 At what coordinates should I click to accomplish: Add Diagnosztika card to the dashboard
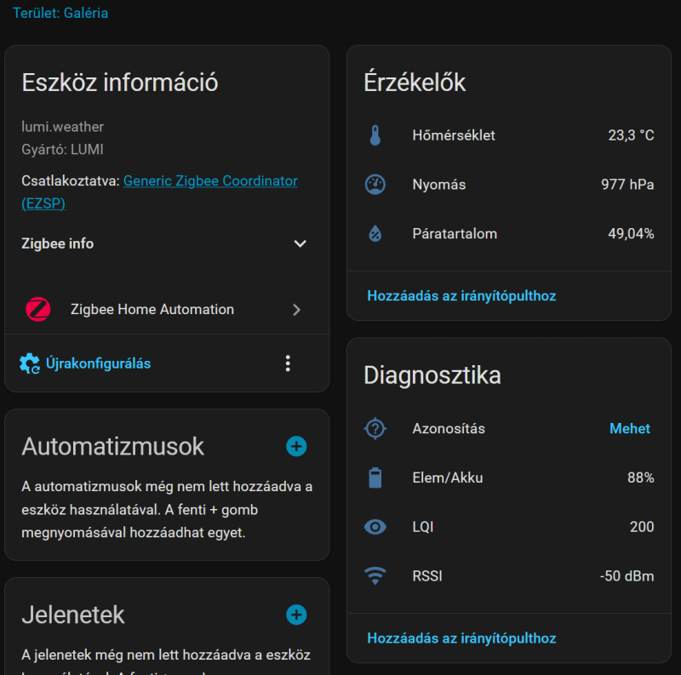pos(461,638)
